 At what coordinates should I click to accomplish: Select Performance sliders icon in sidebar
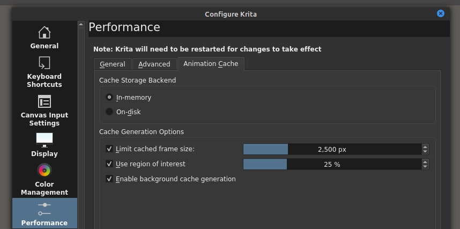(x=44, y=209)
